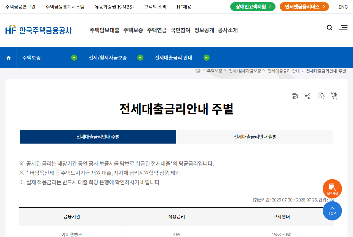Select the 전세대출금리안내 주별 tab
The height and width of the screenshot is (237, 353).
click(98, 137)
